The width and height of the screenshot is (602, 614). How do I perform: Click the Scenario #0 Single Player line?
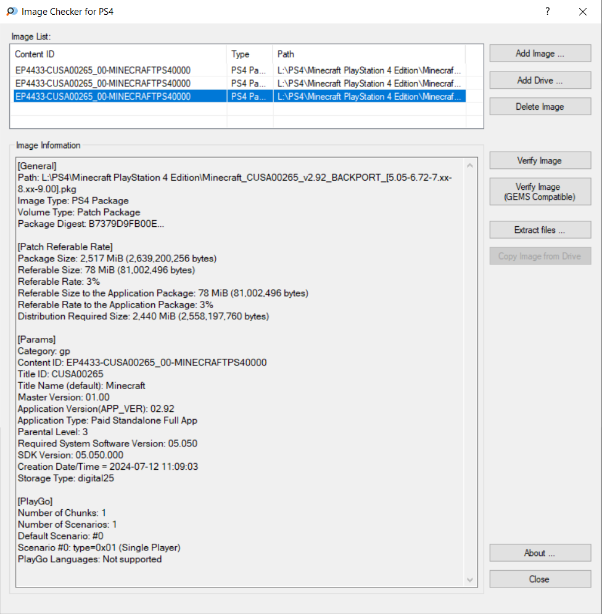point(99,547)
